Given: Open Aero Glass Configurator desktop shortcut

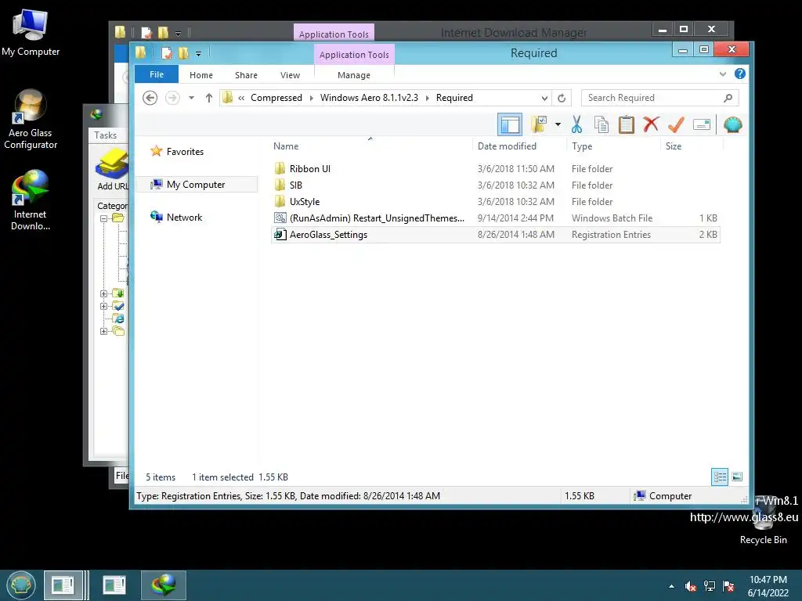Looking at the screenshot, I should (31, 120).
